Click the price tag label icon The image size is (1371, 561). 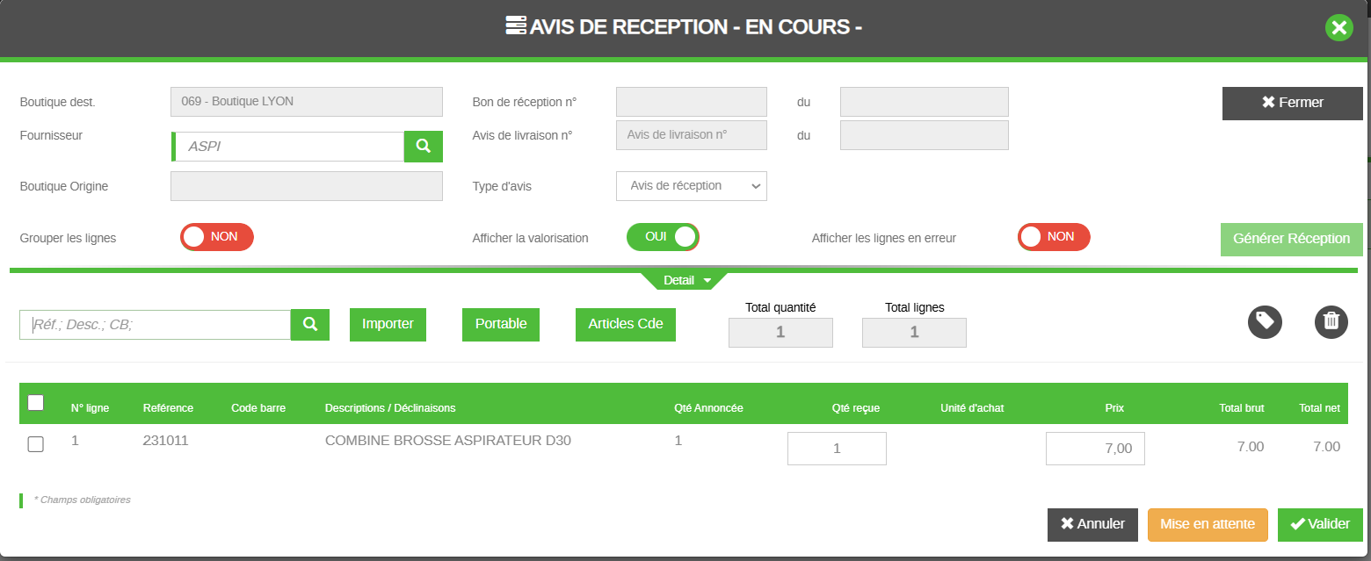tap(1265, 321)
